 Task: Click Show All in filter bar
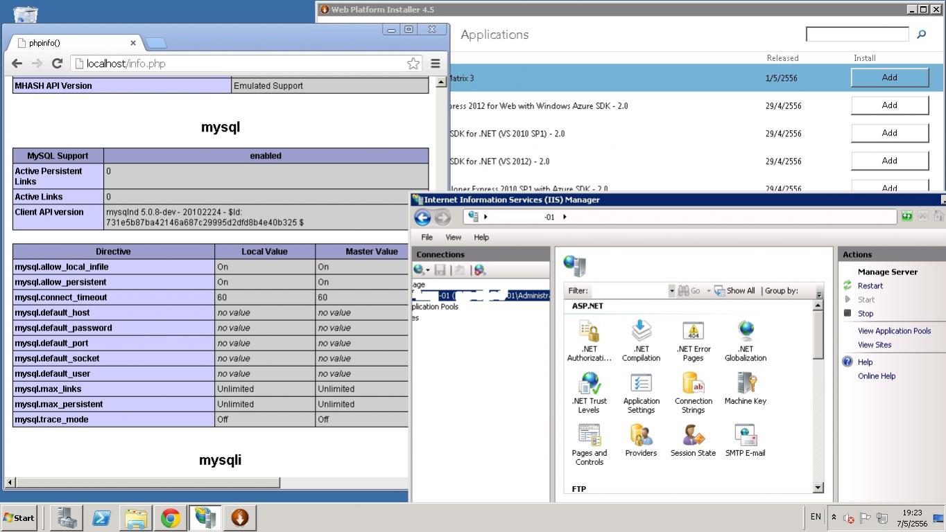[x=734, y=291]
